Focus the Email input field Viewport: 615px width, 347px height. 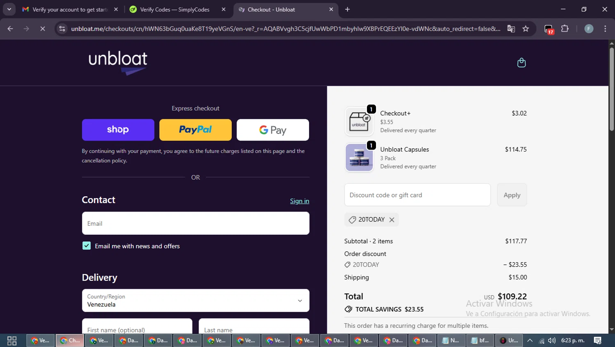click(x=196, y=223)
